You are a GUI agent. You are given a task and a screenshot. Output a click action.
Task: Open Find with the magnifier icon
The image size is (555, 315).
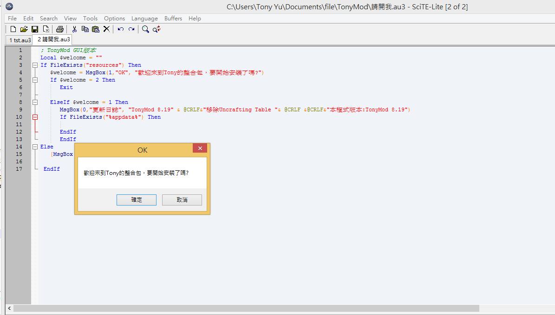(145, 29)
